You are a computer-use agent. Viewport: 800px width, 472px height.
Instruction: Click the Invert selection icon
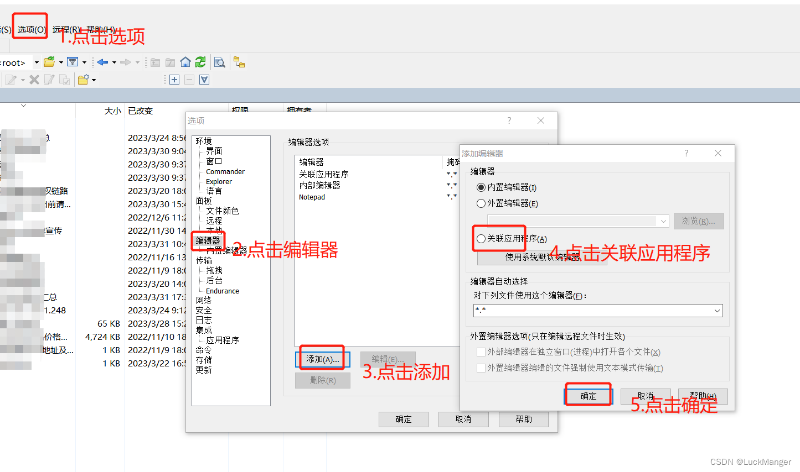[204, 80]
